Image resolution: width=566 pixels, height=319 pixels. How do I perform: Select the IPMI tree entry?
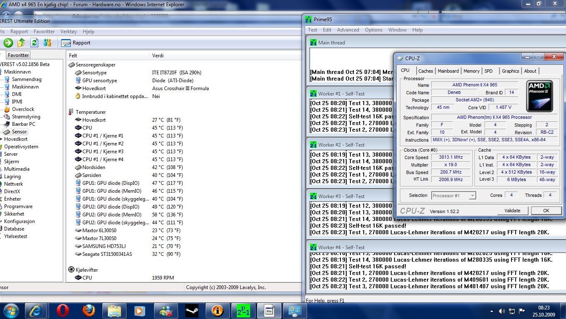17,102
